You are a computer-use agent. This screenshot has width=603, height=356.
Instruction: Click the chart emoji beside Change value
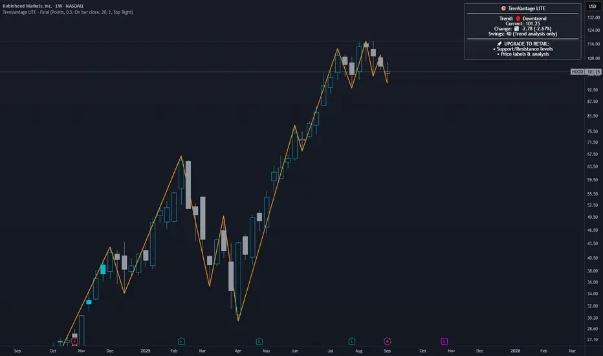[x=516, y=29]
